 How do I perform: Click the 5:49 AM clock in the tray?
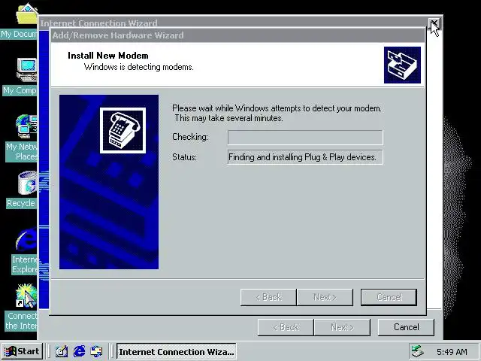452,352
